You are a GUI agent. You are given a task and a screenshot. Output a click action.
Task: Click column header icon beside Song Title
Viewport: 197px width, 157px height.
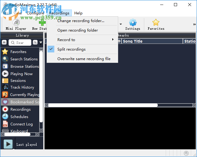point(119,41)
